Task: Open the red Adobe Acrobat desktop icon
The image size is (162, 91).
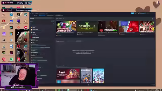Action: pos(4,21)
